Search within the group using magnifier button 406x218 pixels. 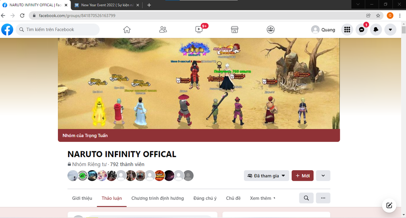[x=306, y=198]
